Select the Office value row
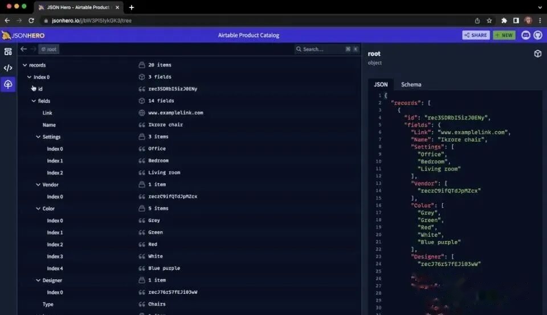 point(189,148)
